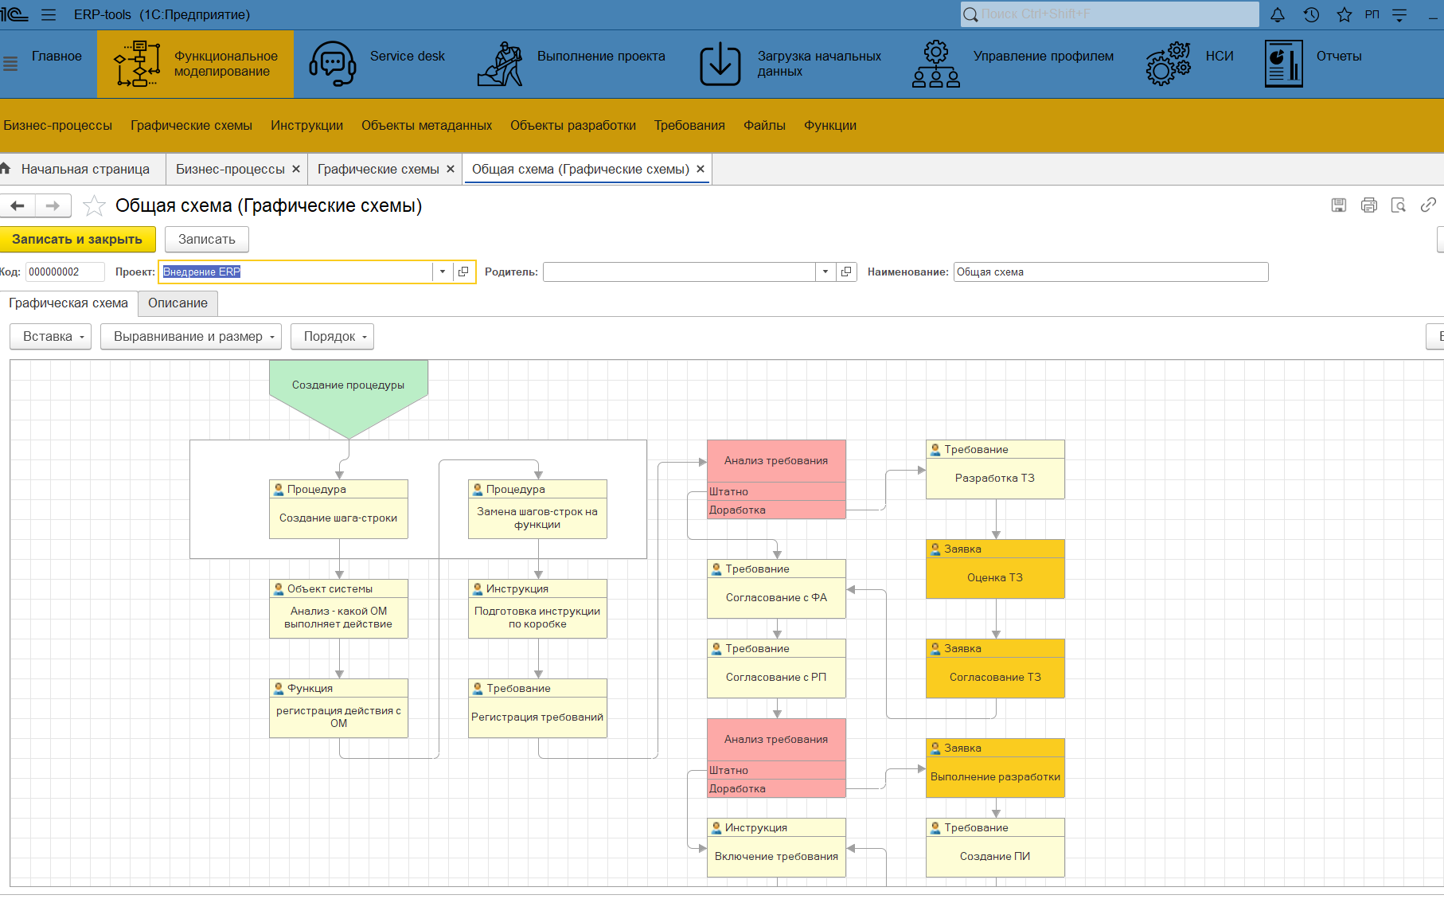The height and width of the screenshot is (899, 1444).
Task: Open Объекты метаданных menu item
Action: pos(427,125)
